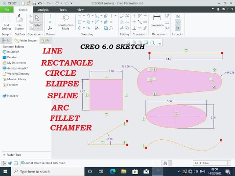Apply the Equal constraint icon
This screenshot has height=176, width=235.
click(x=145, y=22)
